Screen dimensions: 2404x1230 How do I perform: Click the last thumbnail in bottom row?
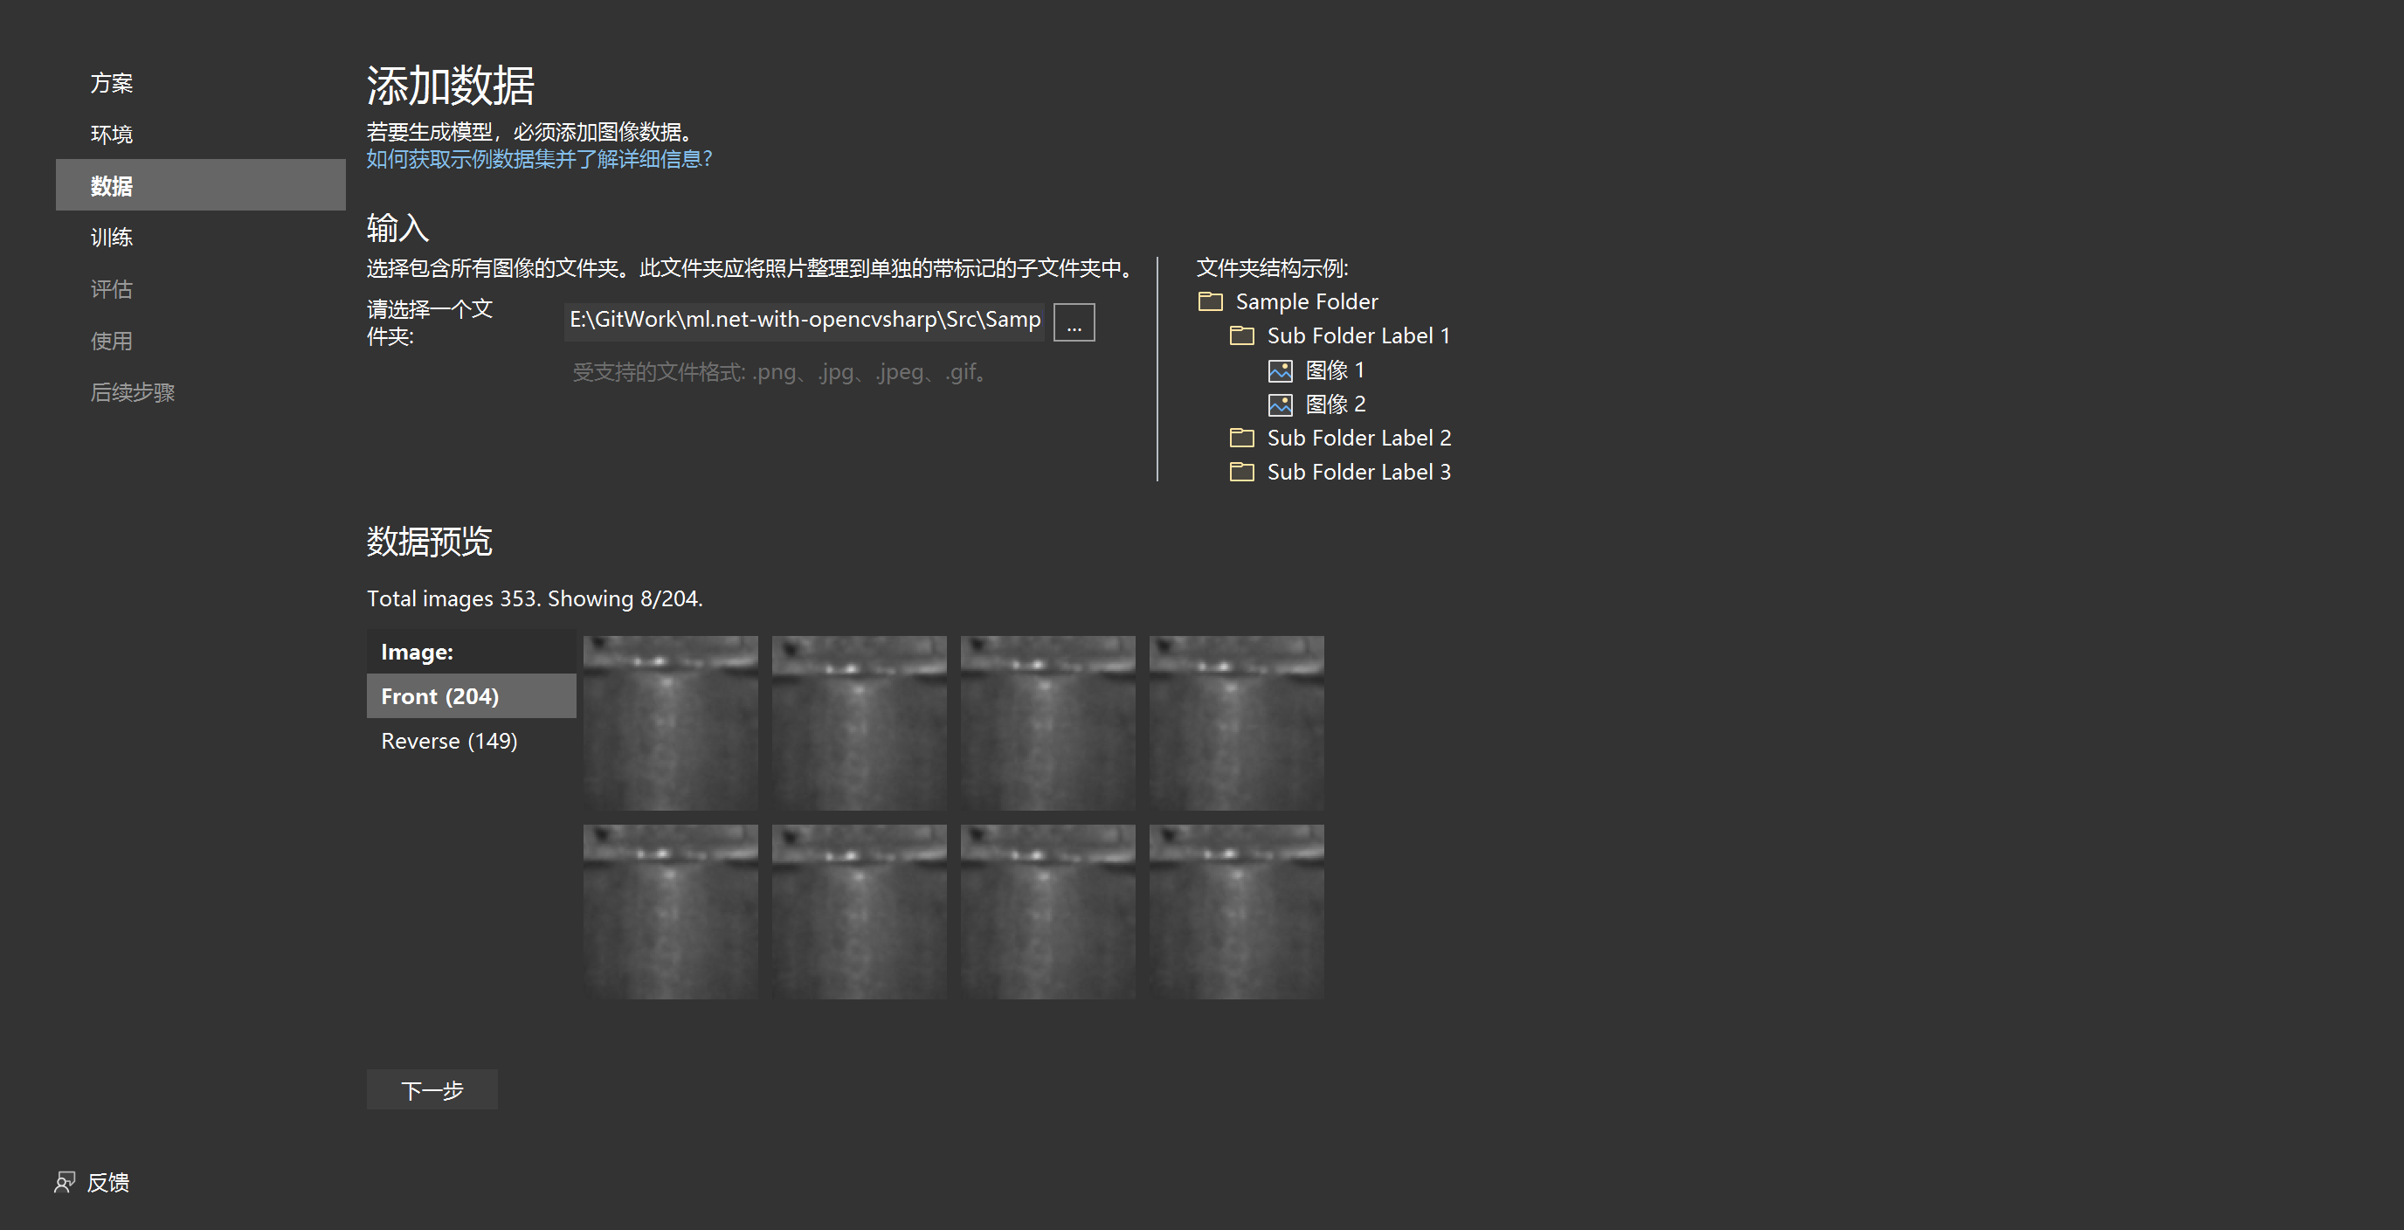(1235, 911)
